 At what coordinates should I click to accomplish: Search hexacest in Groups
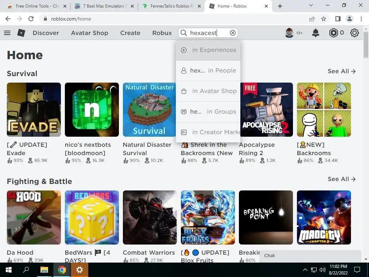coord(208,111)
